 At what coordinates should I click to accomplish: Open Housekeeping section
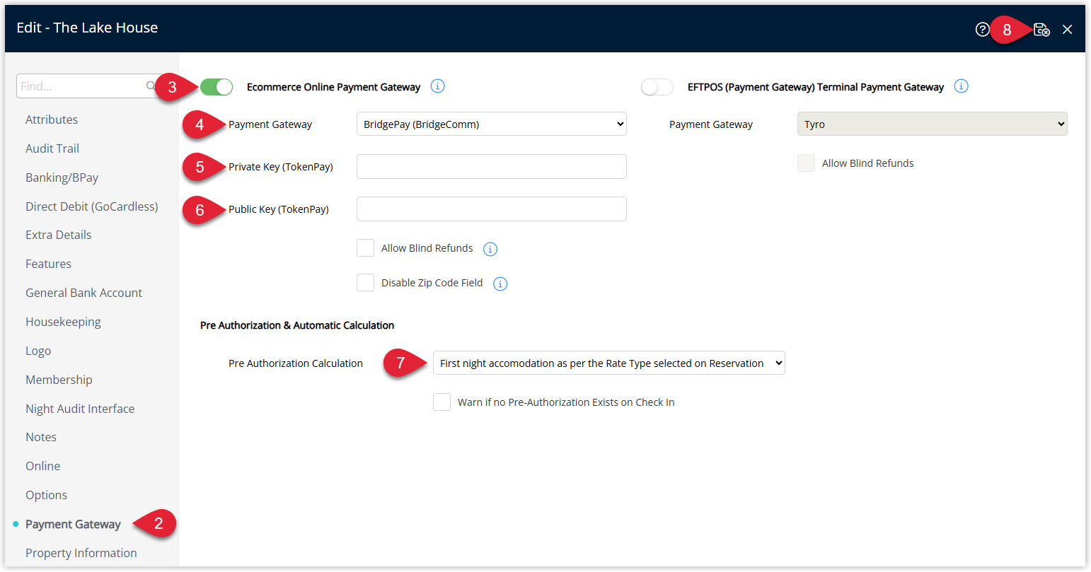(63, 322)
